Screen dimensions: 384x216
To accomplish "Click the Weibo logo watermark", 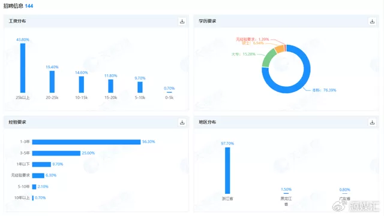I will [x=340, y=205].
